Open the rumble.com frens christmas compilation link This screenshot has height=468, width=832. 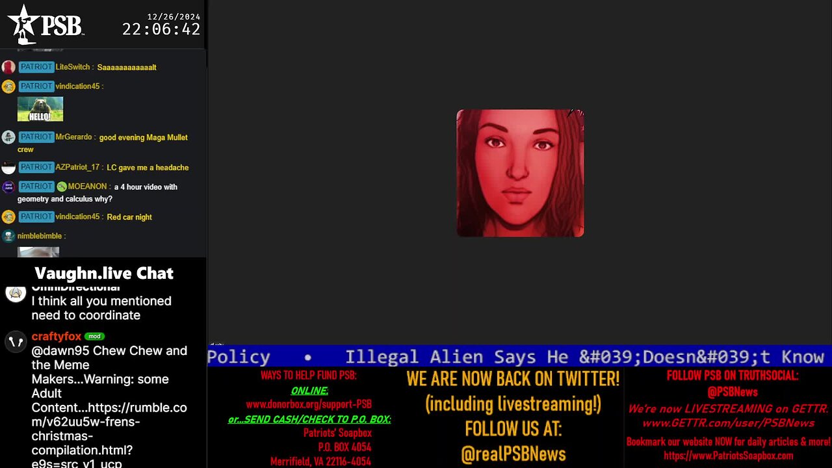tap(109, 429)
